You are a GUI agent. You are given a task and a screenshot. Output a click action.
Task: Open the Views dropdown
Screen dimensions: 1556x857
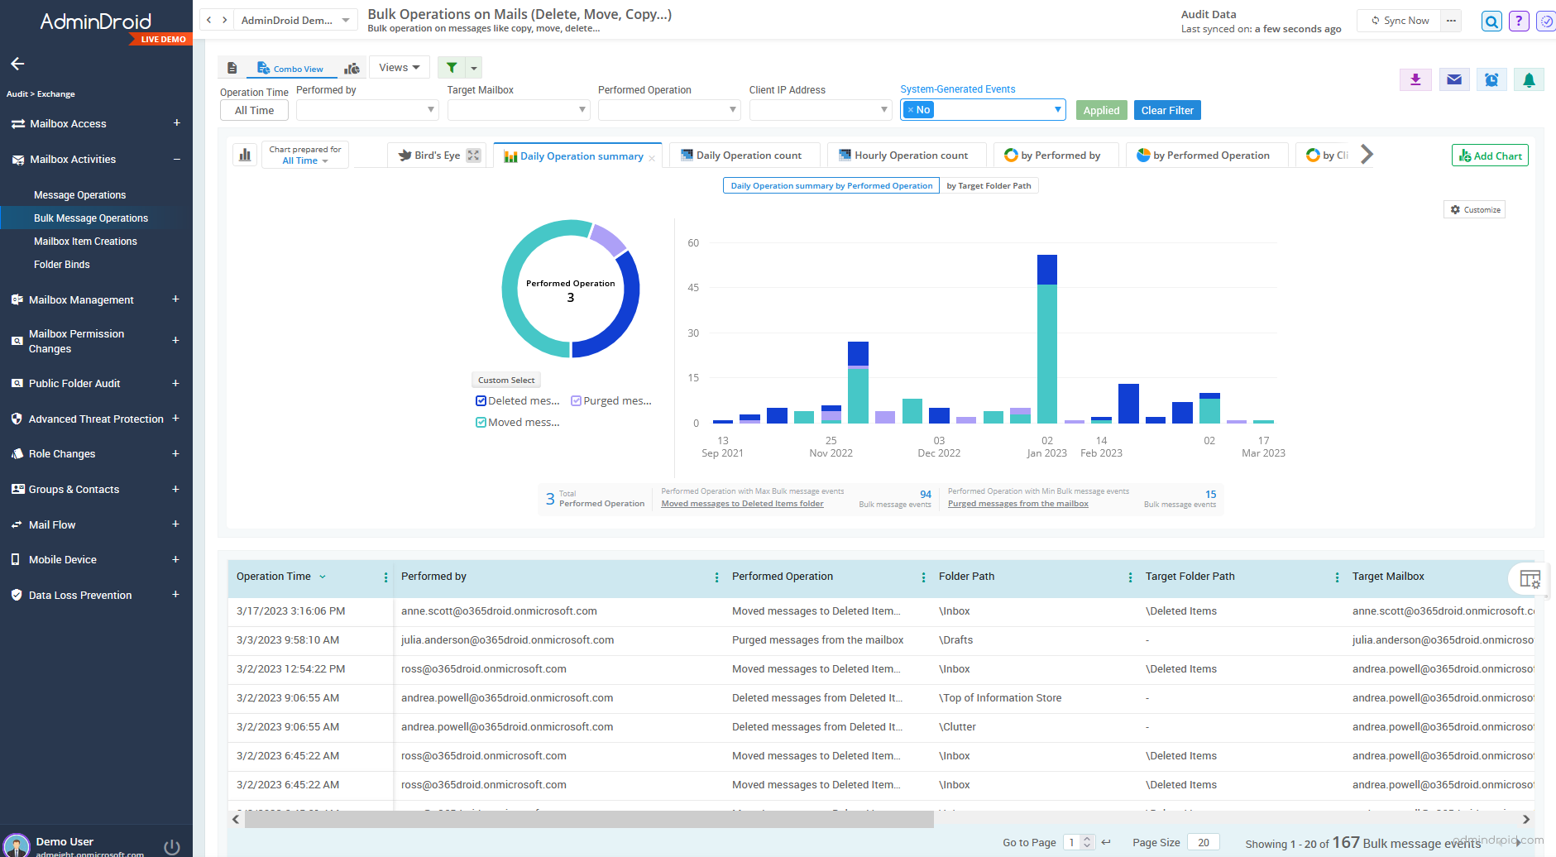(399, 67)
